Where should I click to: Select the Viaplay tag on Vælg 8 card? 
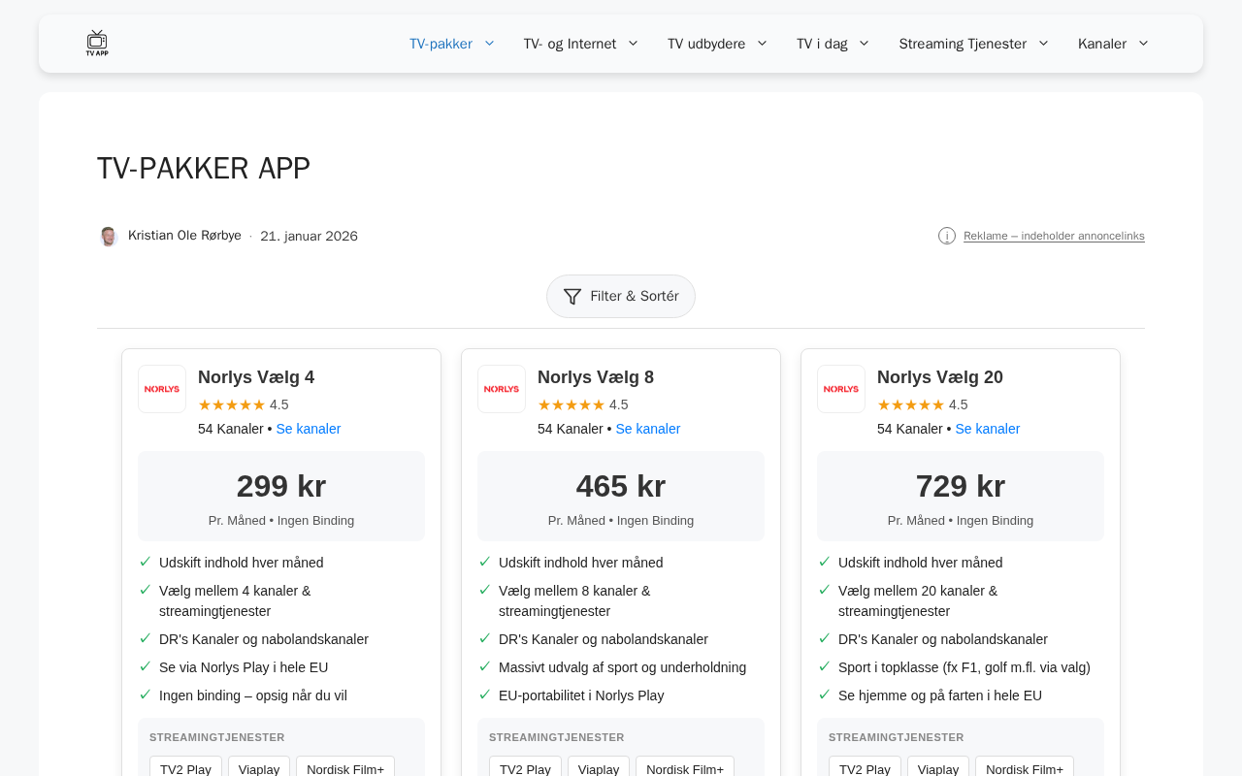(599, 768)
